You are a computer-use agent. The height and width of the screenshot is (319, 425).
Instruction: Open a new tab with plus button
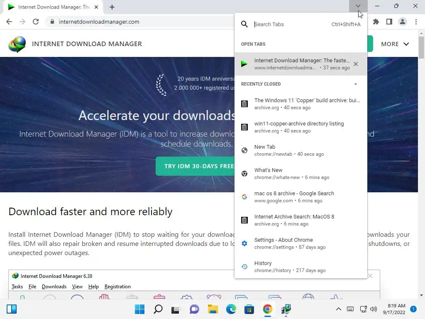pyautogui.click(x=112, y=7)
